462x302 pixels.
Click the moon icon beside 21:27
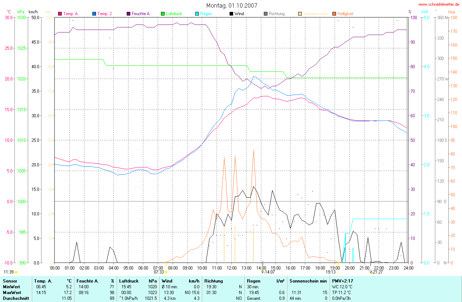click(x=371, y=272)
